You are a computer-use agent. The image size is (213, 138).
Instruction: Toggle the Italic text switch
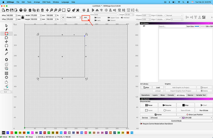[95, 20]
